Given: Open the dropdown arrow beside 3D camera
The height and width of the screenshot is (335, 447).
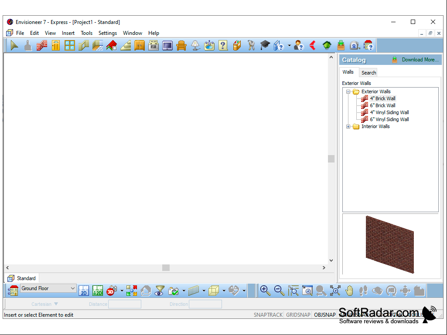Looking at the screenshot, I should pos(122,291).
